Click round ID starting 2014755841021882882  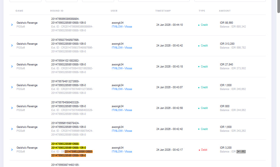68,62
